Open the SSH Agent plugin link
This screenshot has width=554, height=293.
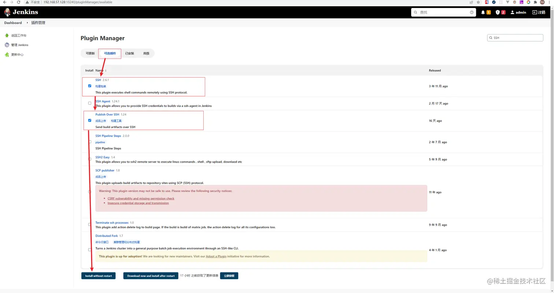[103, 101]
